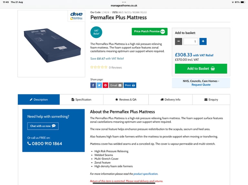Screen dimensions: 248x185
Task: Share page on Facebook icon
Action: pyautogui.click(x=93, y=85)
